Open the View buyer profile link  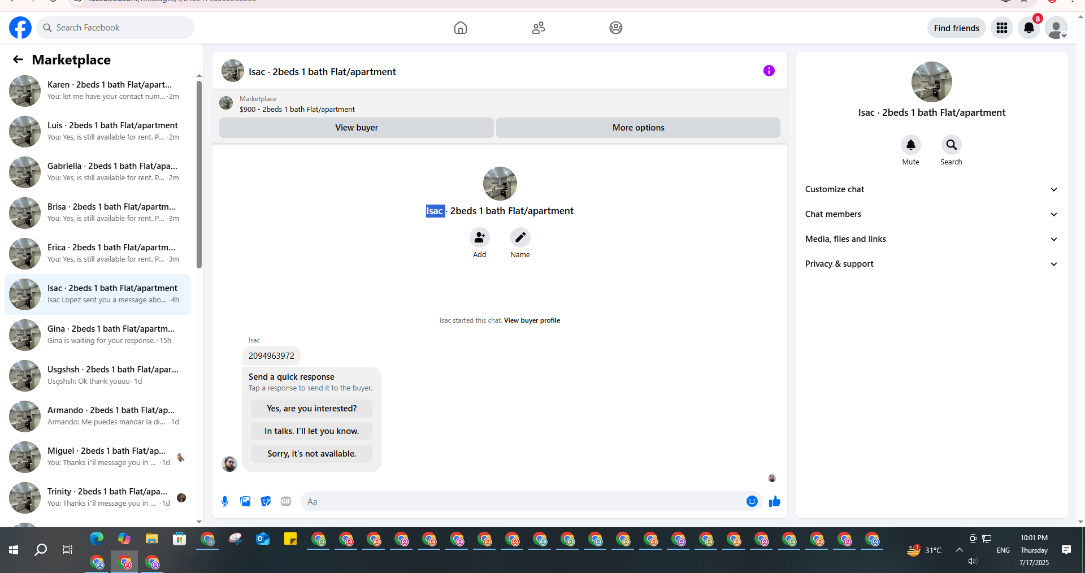tap(532, 320)
